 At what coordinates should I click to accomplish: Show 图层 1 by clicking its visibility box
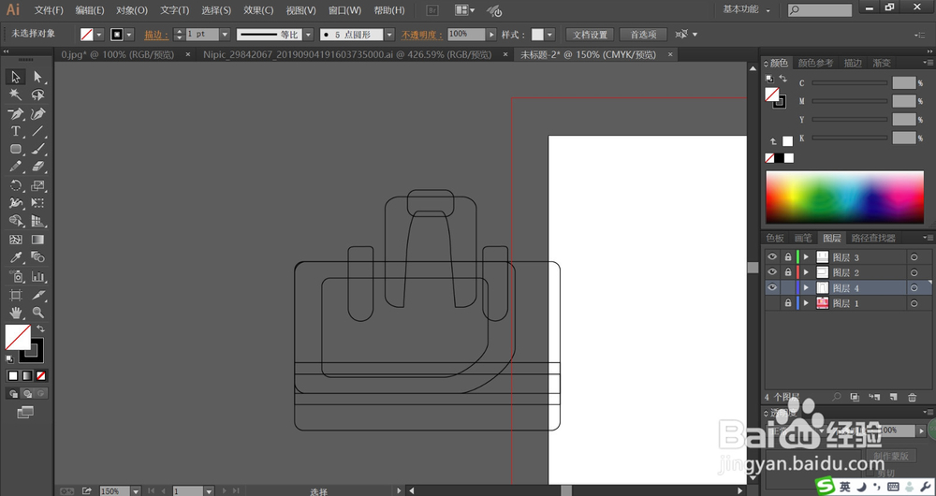click(772, 303)
